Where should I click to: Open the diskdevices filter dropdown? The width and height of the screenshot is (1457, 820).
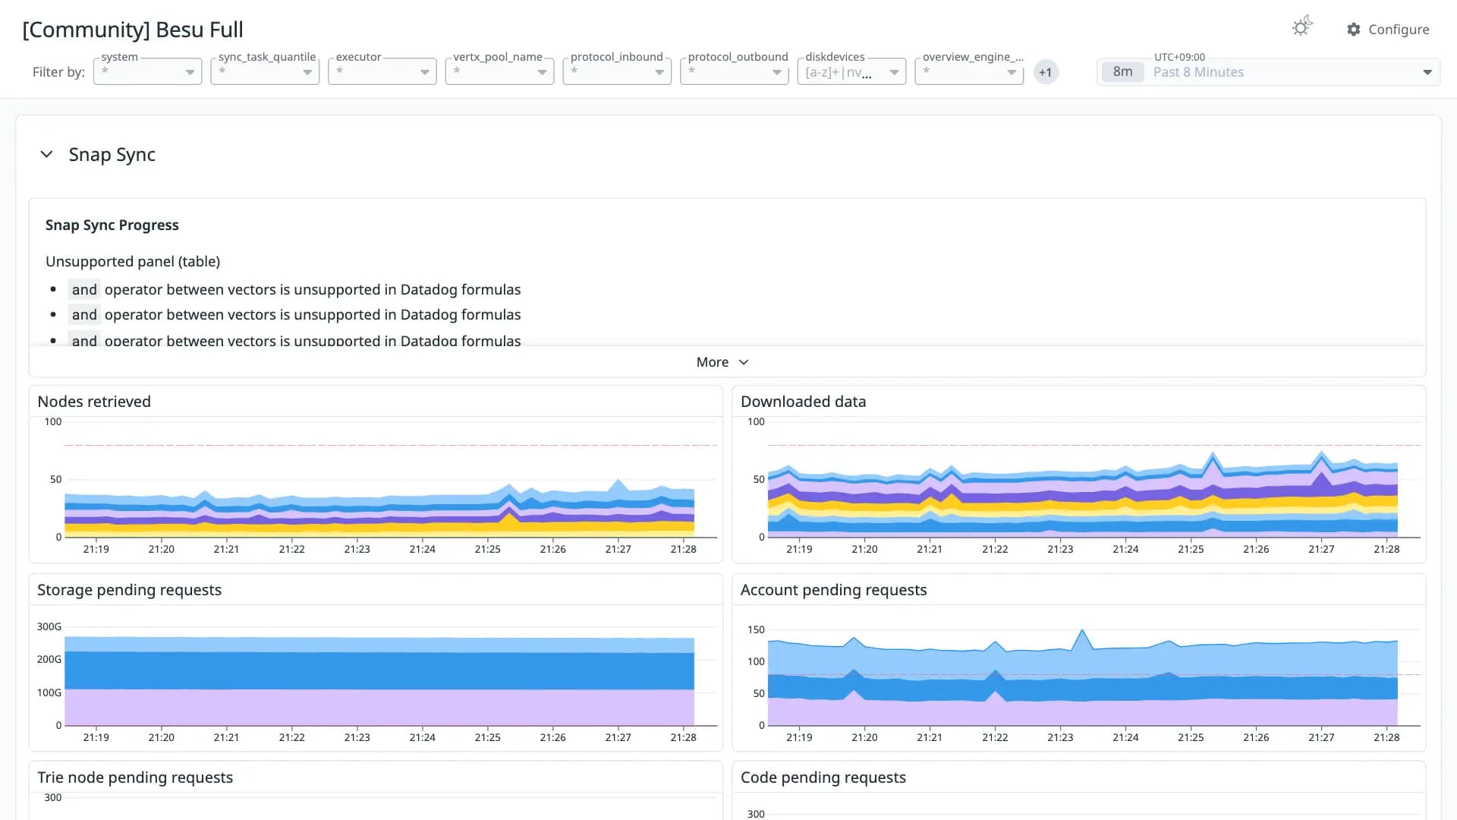click(x=851, y=71)
